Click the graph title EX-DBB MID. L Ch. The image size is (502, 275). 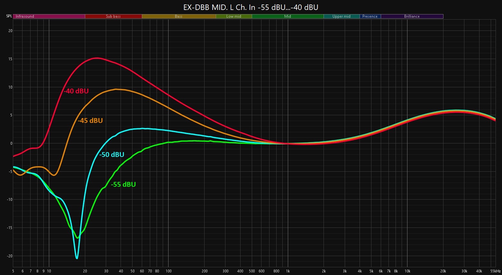tap(251, 7)
